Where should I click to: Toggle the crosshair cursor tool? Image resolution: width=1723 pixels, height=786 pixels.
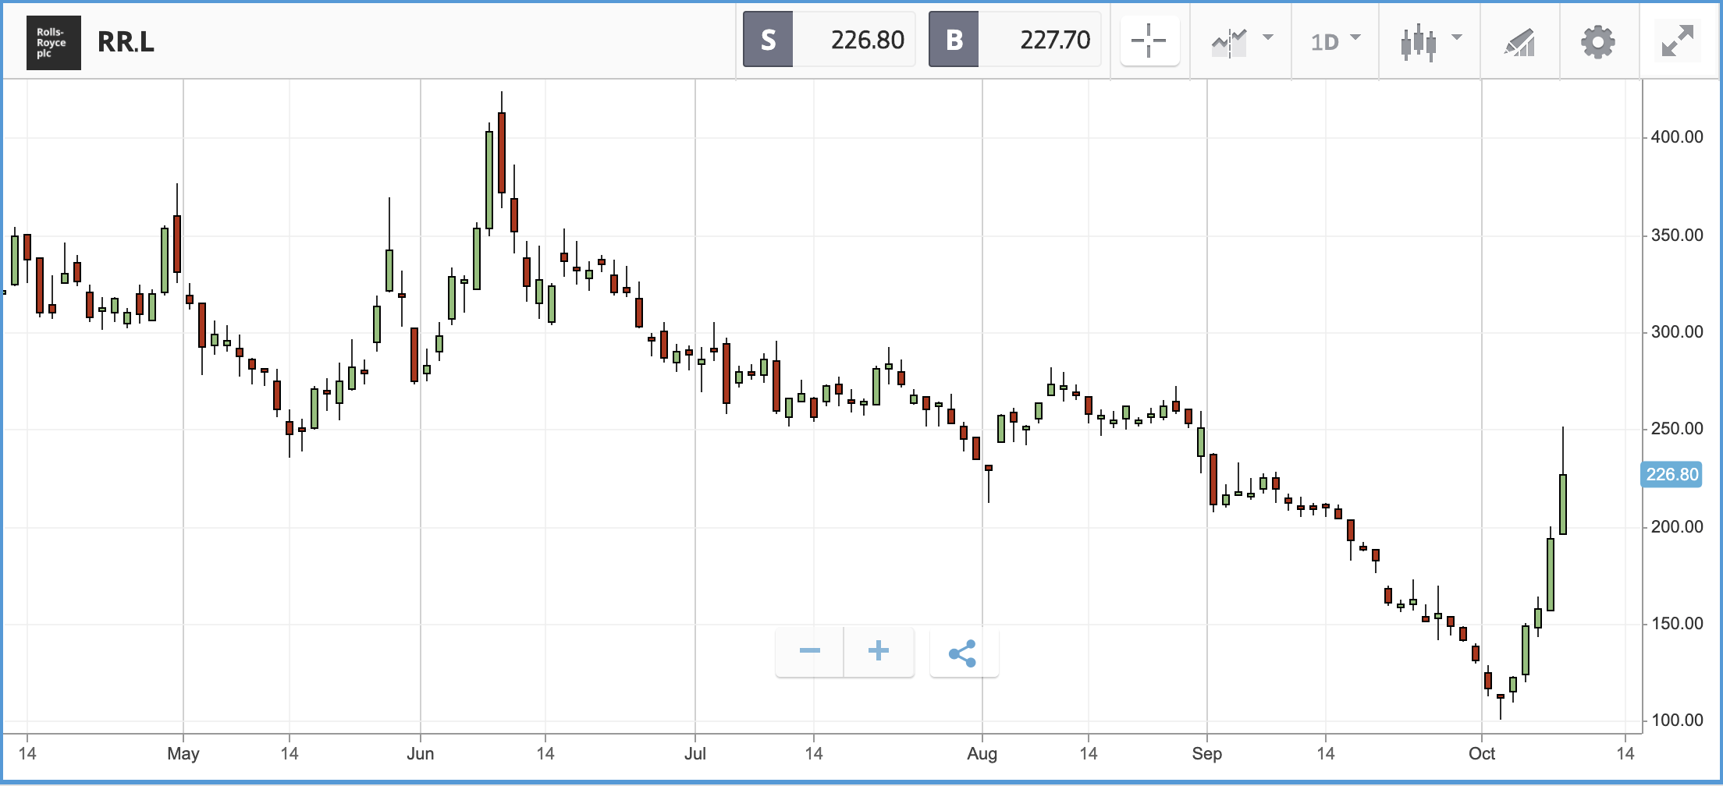1149,41
